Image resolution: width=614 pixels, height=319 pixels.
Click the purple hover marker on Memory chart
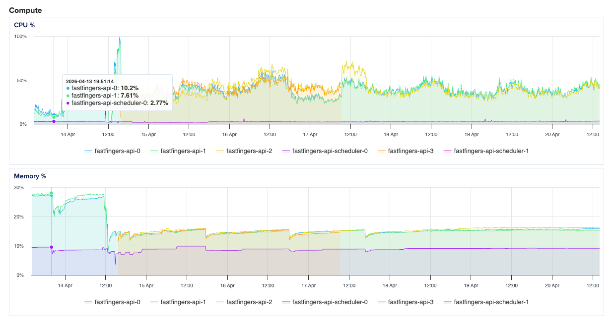coord(51,247)
